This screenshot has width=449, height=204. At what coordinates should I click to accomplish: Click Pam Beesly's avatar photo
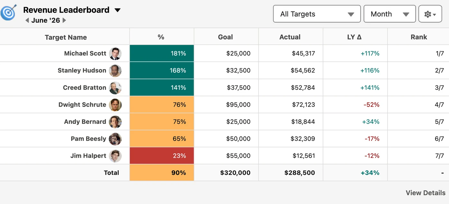[x=115, y=139]
